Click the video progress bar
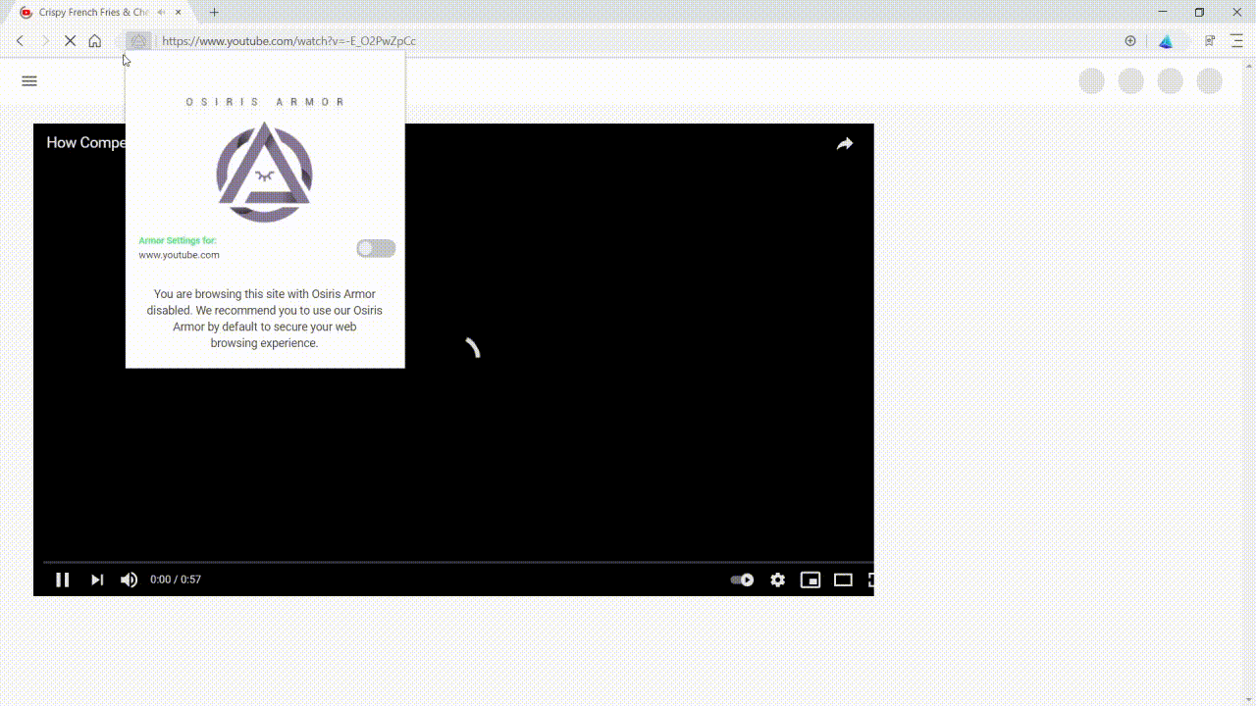The image size is (1256, 706). [x=457, y=562]
